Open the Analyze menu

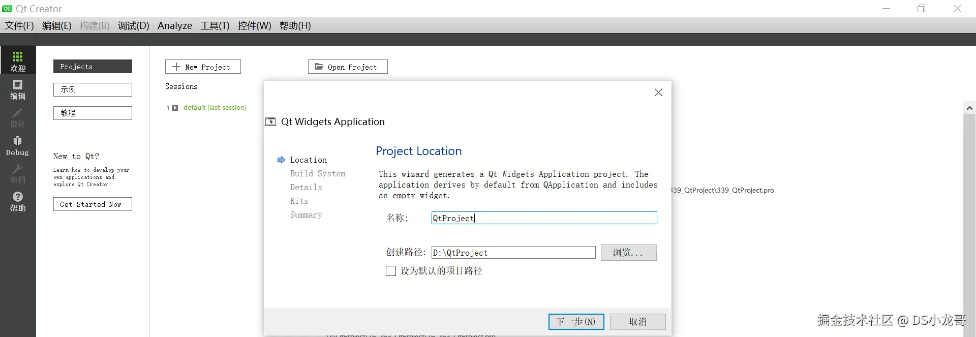pyautogui.click(x=175, y=25)
